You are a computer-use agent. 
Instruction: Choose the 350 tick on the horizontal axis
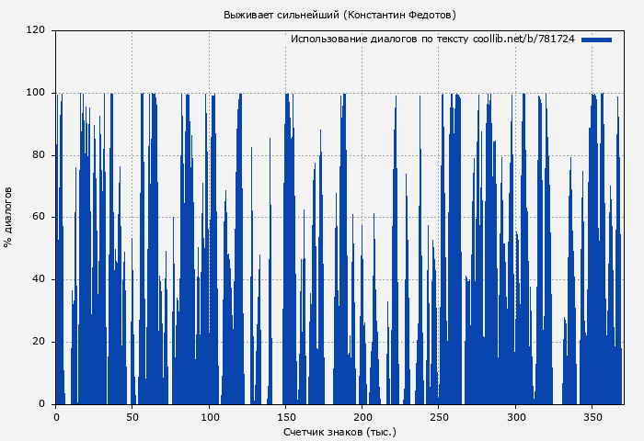click(592, 416)
